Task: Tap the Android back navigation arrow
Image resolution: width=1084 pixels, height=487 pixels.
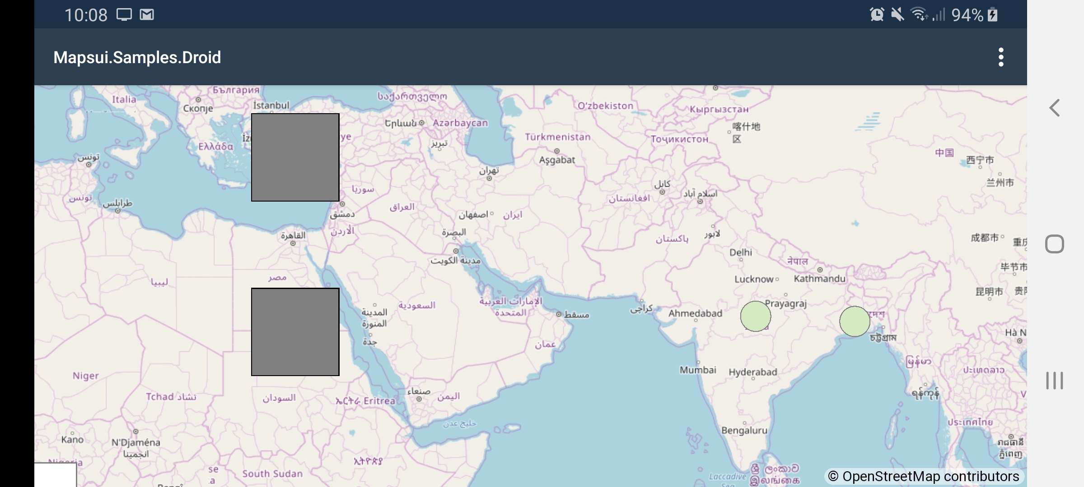Action: coord(1055,108)
